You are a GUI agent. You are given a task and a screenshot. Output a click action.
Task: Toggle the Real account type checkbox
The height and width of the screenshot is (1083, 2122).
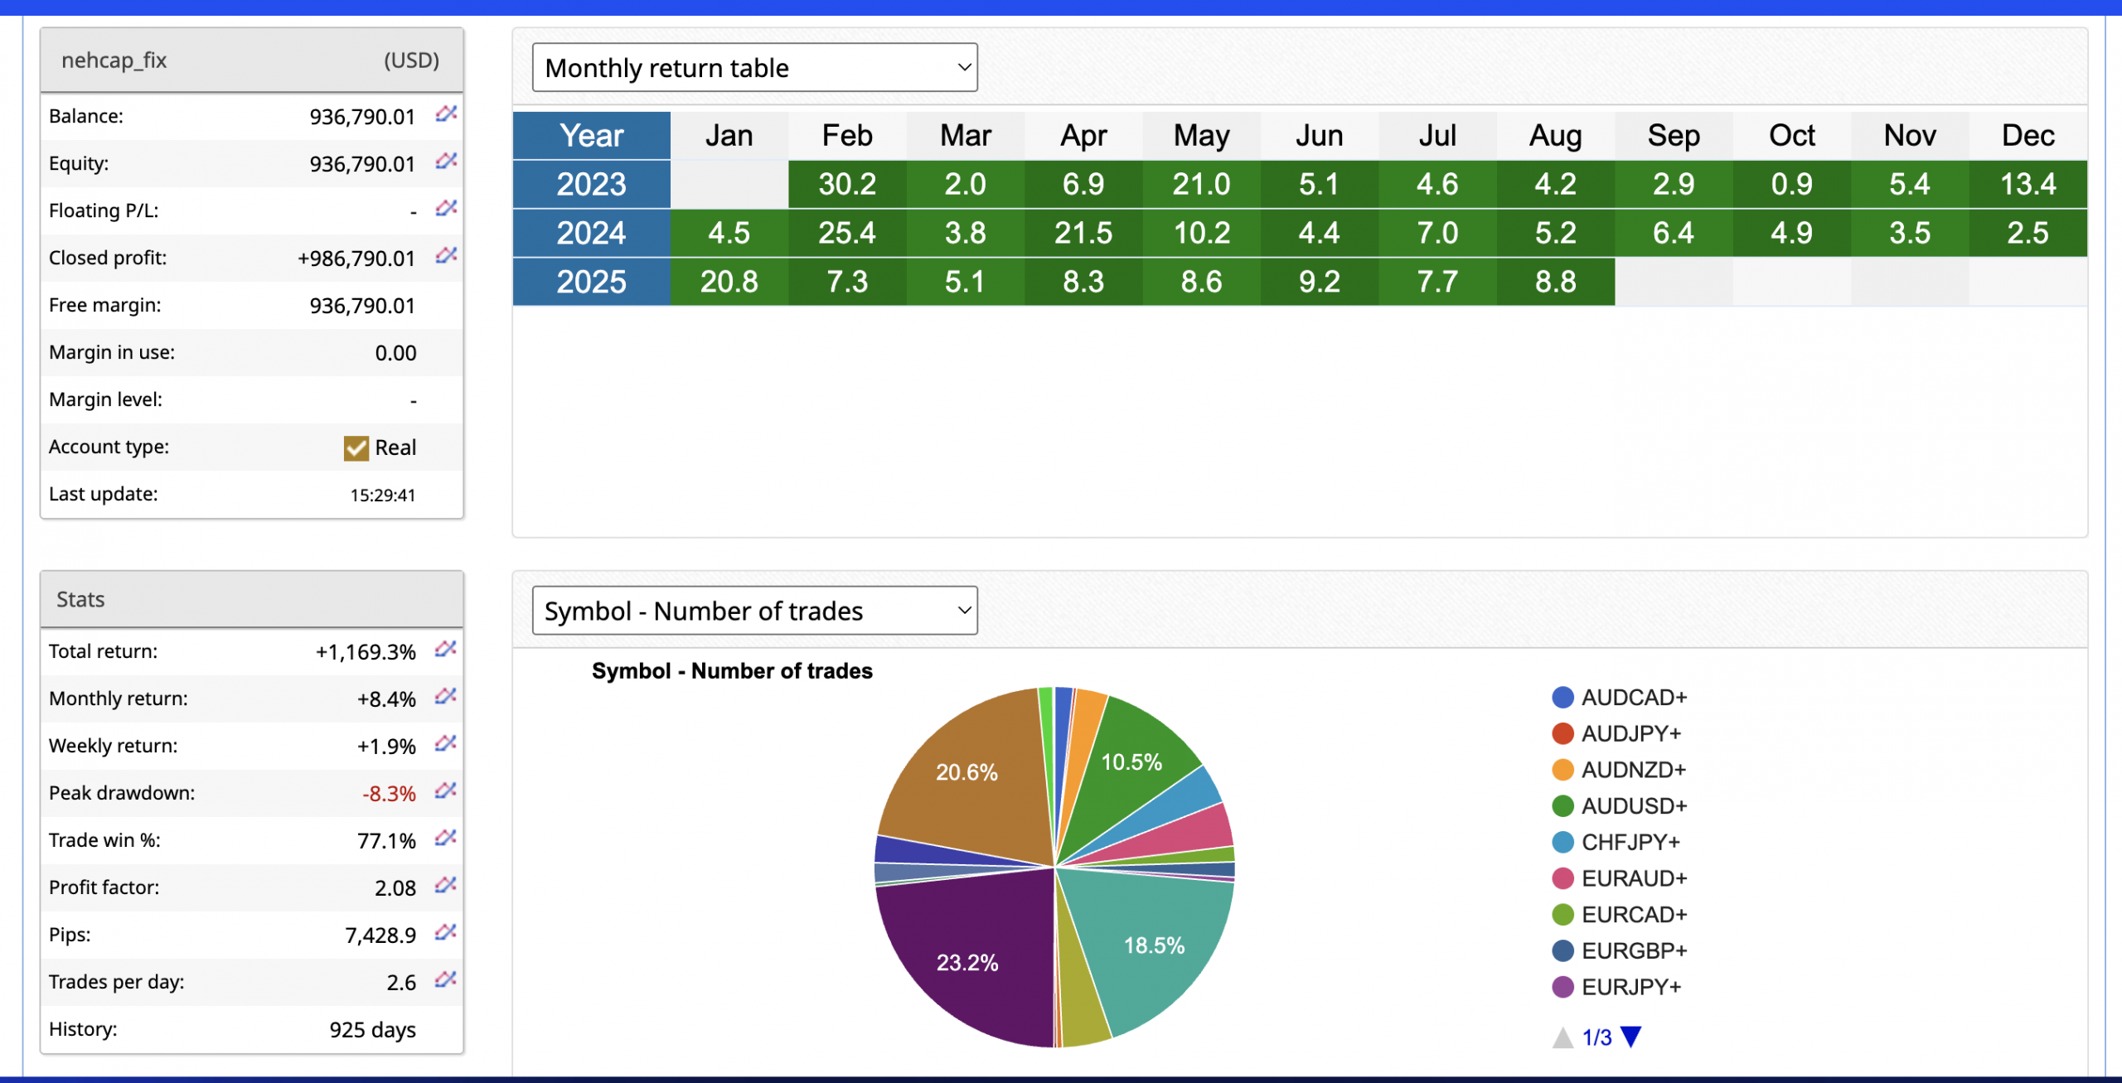356,448
